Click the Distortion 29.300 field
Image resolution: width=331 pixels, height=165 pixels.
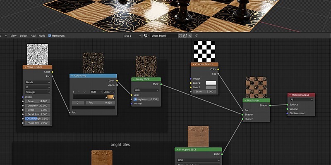click(38, 106)
